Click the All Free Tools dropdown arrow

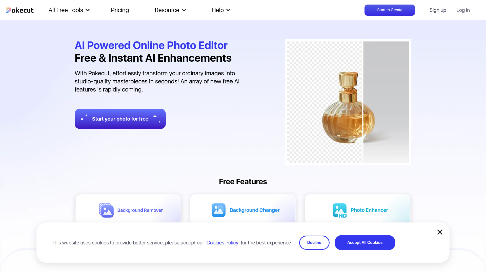(88, 10)
